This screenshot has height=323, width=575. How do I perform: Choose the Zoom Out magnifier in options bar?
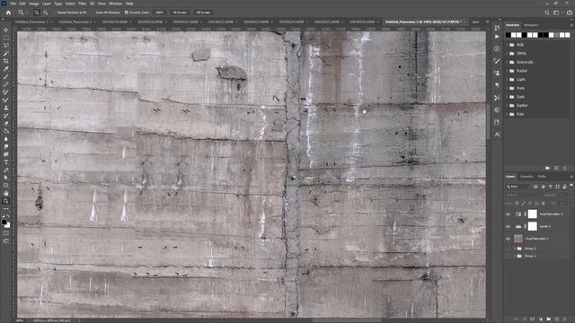(x=46, y=12)
